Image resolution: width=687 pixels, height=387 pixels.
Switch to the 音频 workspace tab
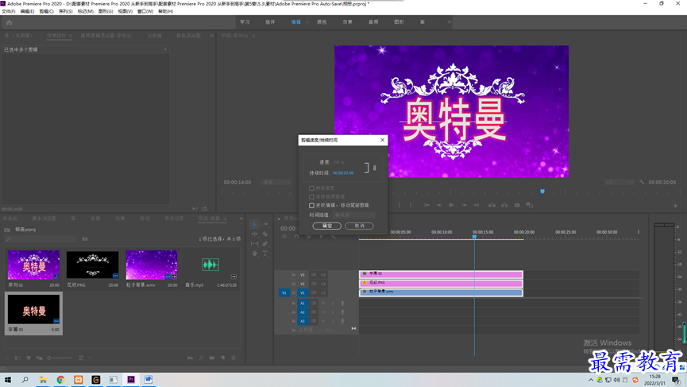coord(373,22)
